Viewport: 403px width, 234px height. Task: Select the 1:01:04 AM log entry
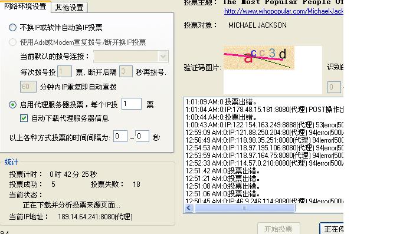coord(264,110)
